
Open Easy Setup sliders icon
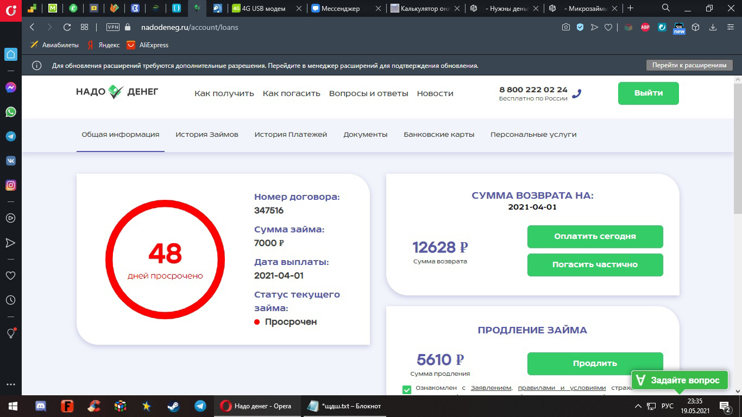point(730,27)
